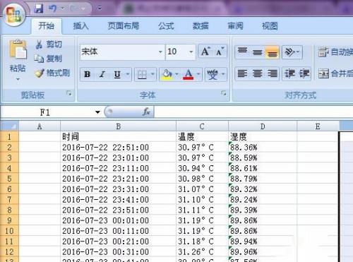Click the fx insert function icon

click(146, 112)
